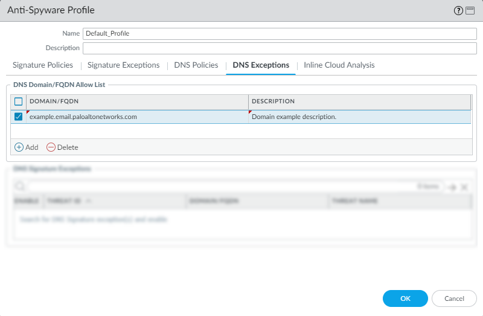Open the Inline Cloud Analysis tab
The width and height of the screenshot is (483, 316).
tap(339, 65)
